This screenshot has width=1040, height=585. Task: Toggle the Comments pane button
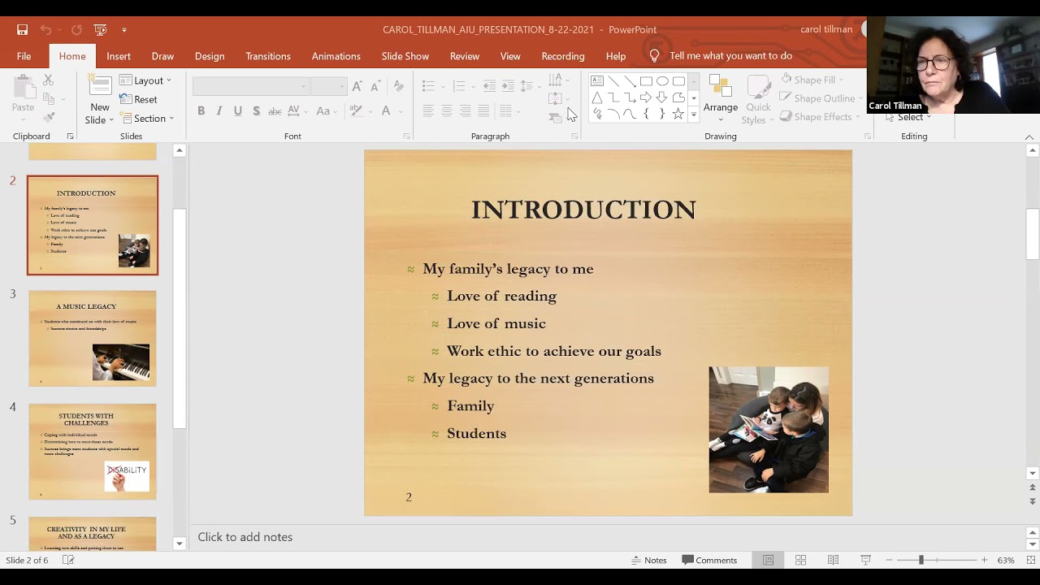[709, 560]
